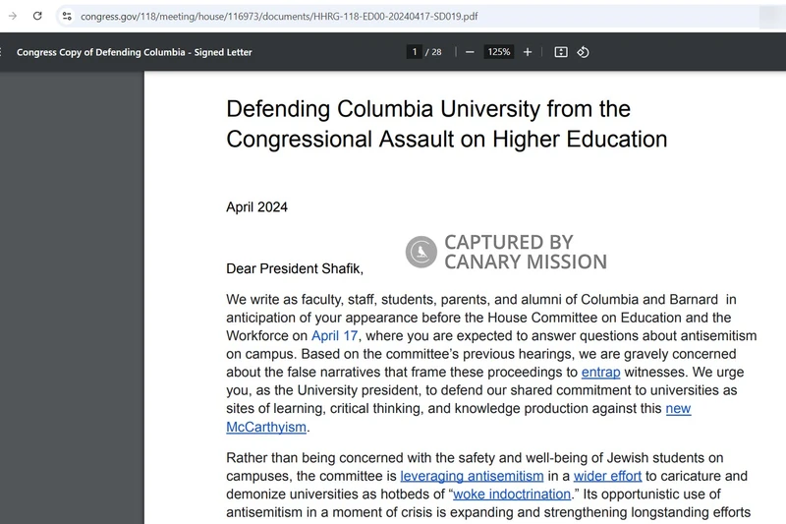The height and width of the screenshot is (524, 786).
Task: Click the PDF document title in the toolbar
Action: tap(135, 52)
